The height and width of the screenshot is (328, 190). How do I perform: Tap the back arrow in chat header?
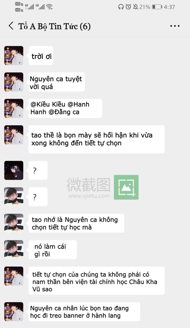click(x=11, y=26)
